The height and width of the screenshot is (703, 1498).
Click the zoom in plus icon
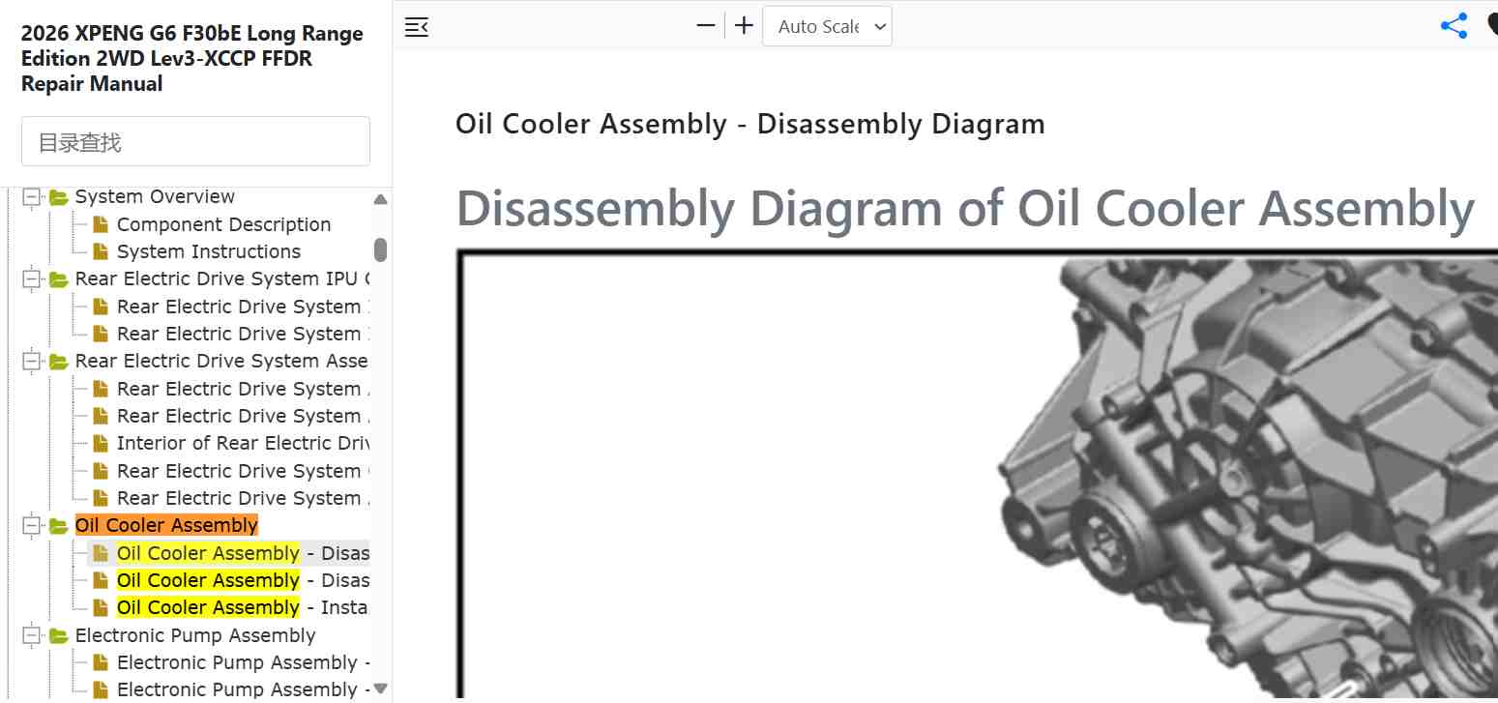(744, 26)
